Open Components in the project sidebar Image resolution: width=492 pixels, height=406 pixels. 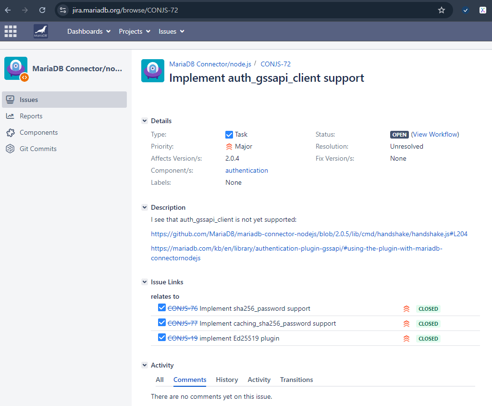point(64,132)
